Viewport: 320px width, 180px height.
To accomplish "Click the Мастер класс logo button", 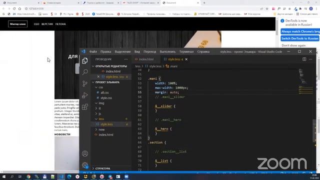I will pyautogui.click(x=18, y=24).
